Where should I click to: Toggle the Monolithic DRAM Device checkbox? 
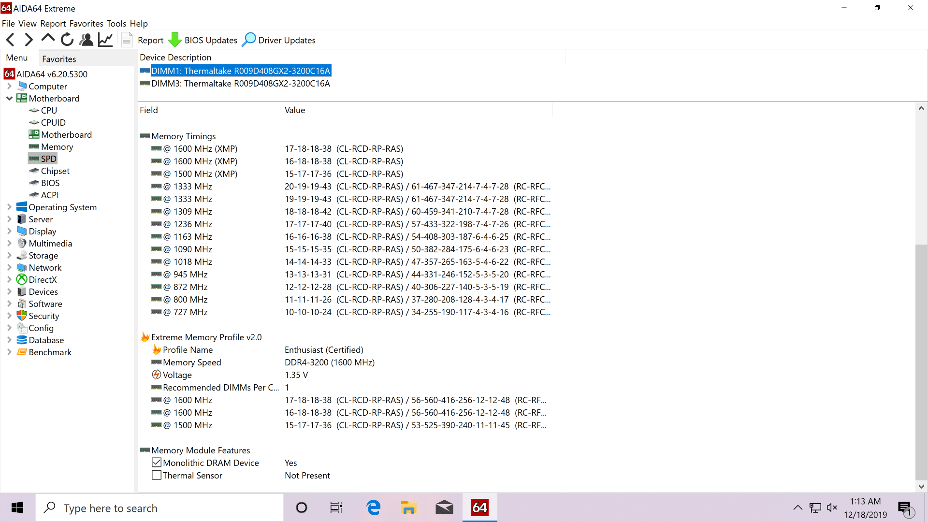click(x=157, y=463)
